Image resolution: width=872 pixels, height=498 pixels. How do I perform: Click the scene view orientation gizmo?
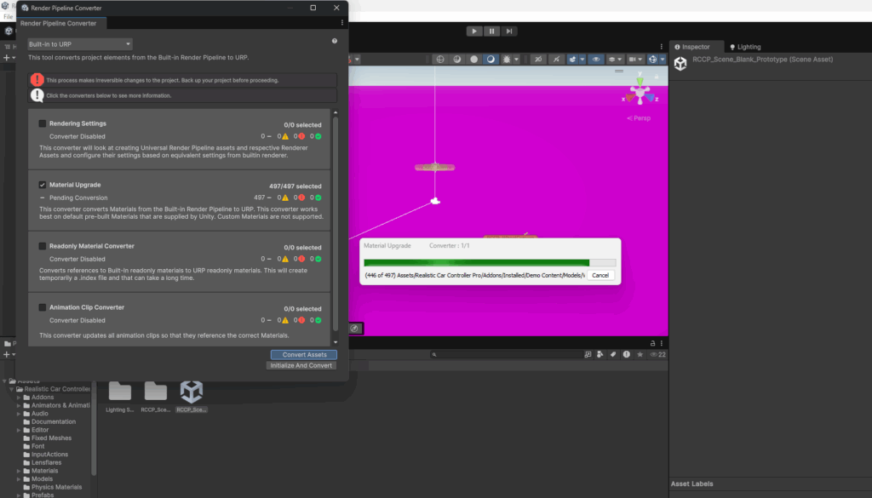[639, 92]
